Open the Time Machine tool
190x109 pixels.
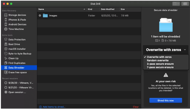[16, 29]
